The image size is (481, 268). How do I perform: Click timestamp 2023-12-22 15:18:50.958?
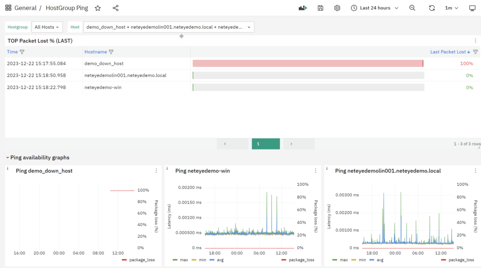37,75
